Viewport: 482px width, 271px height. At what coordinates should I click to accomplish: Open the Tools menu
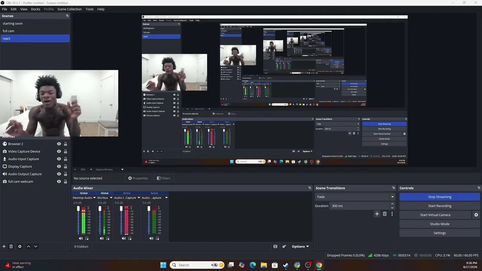90,9
